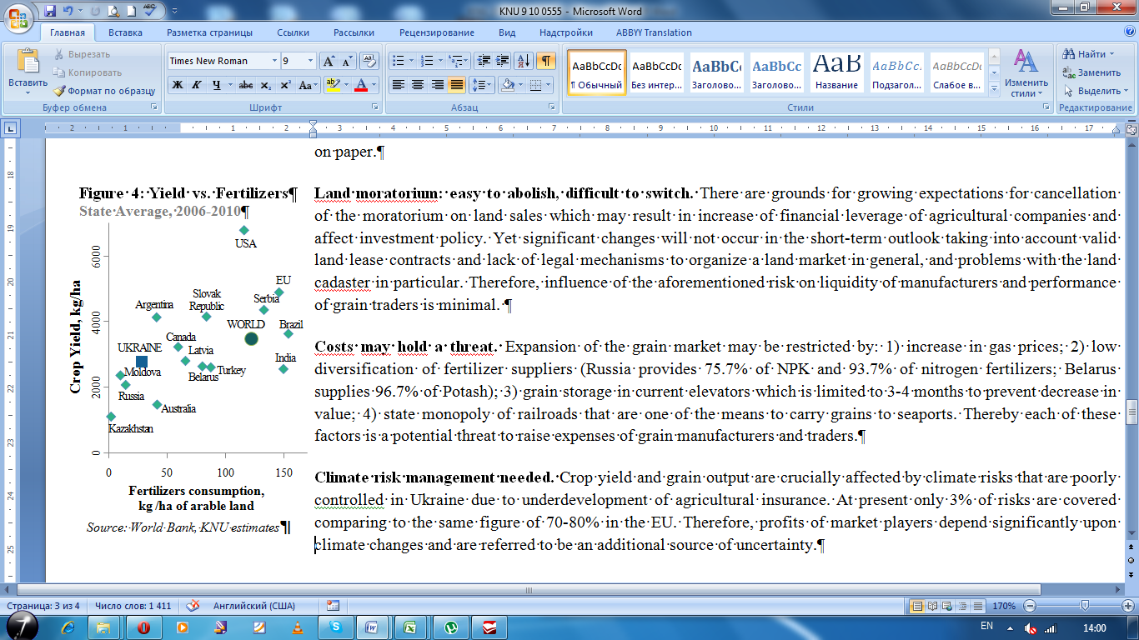The image size is (1139, 640).
Task: Toggle ruler visibility above scrollbar
Action: [1131, 128]
